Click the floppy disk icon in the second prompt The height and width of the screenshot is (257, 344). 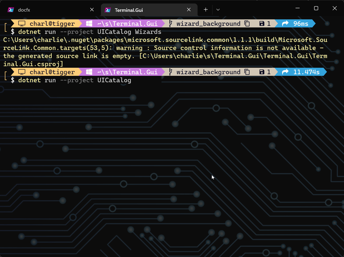[261, 72]
